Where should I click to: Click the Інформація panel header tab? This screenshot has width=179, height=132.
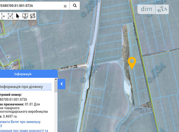point(23,74)
